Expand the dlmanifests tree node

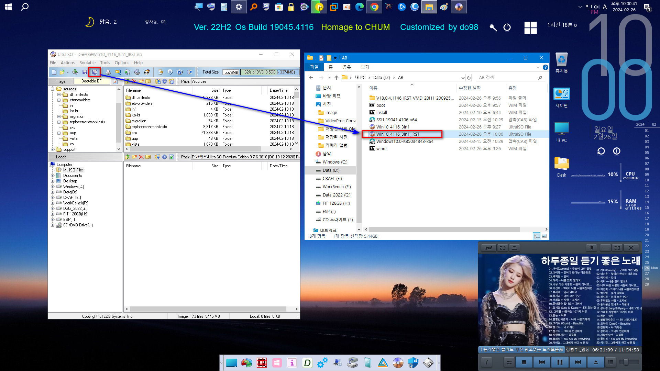pos(59,94)
